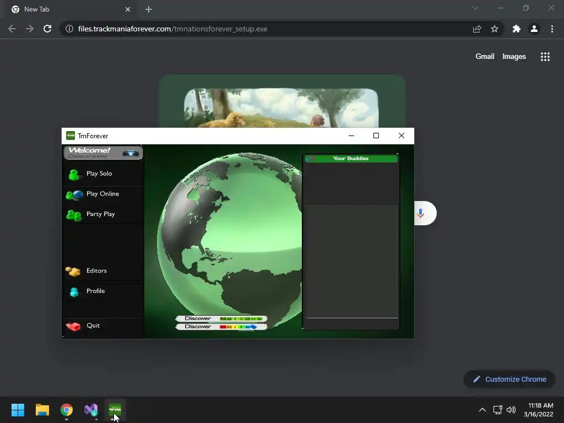Open Windows Start menu

18,410
